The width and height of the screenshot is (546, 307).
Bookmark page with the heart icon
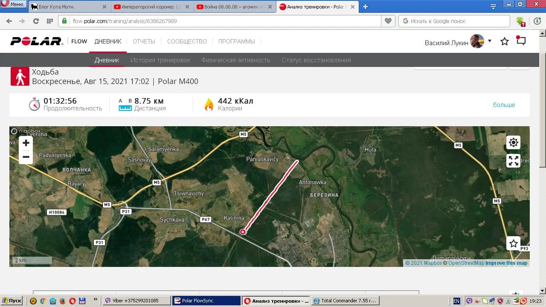pos(388,21)
